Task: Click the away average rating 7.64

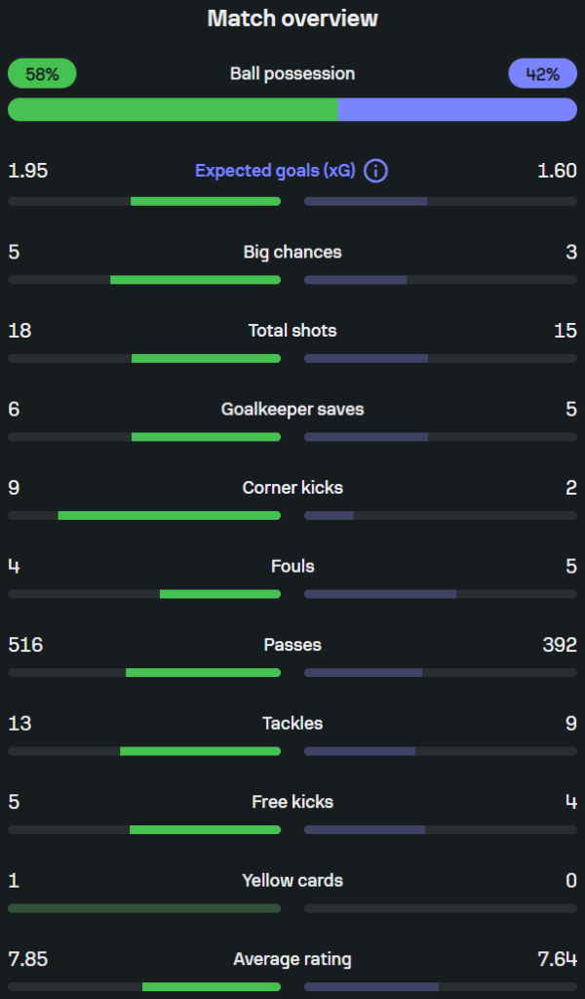Action: [557, 959]
